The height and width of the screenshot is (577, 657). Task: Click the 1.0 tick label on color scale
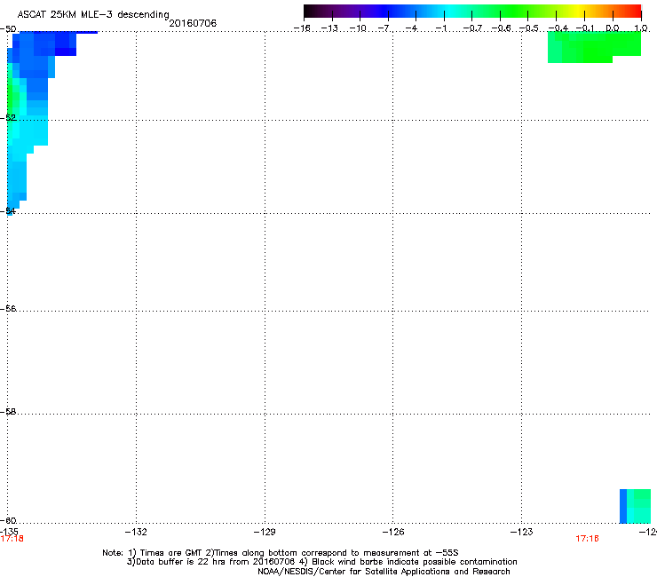pyautogui.click(x=641, y=28)
